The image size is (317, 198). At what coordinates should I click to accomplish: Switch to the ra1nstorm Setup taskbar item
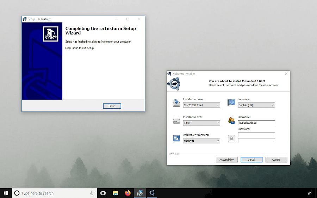[140, 193]
